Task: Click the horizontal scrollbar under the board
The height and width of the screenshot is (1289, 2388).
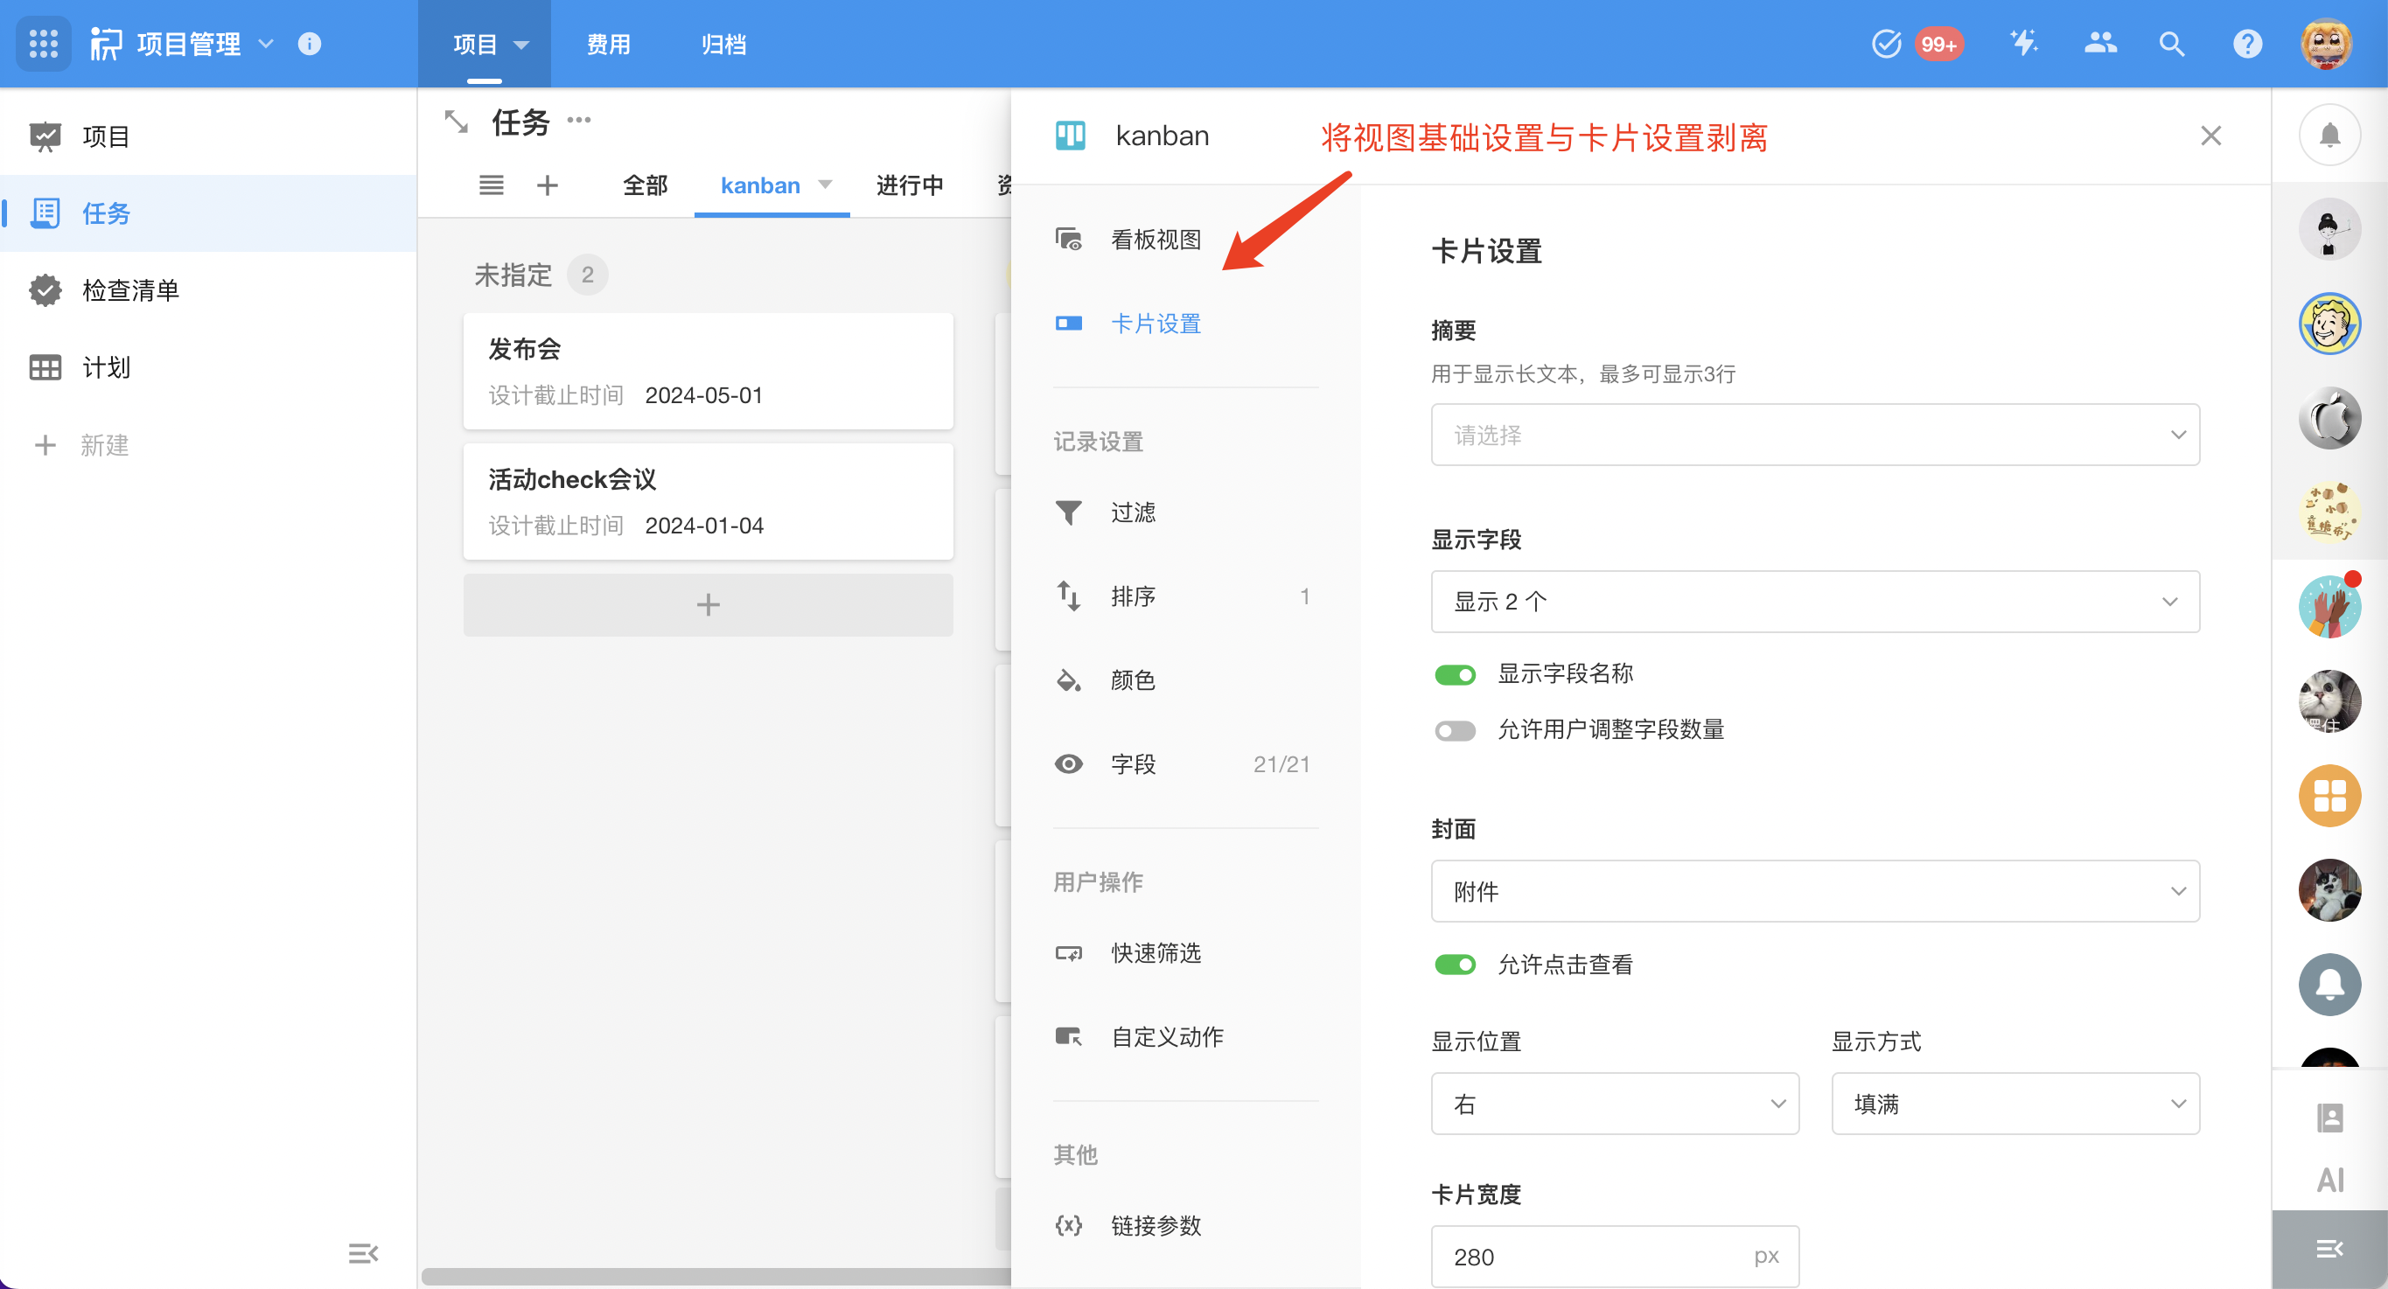Action: (716, 1277)
